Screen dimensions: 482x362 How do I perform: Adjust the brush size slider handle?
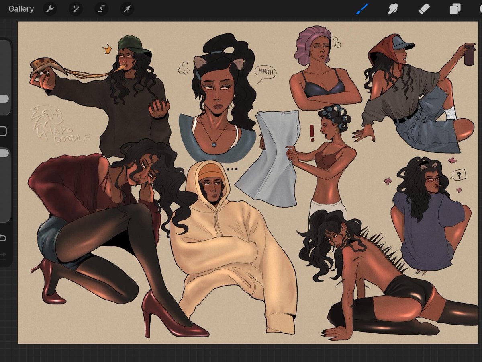(4, 99)
